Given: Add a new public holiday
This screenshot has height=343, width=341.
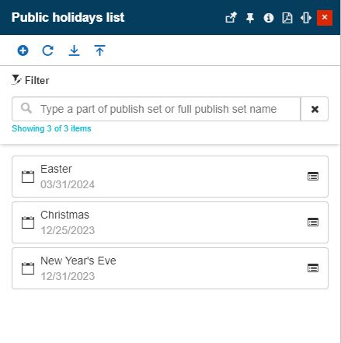Looking at the screenshot, I should pos(23,51).
